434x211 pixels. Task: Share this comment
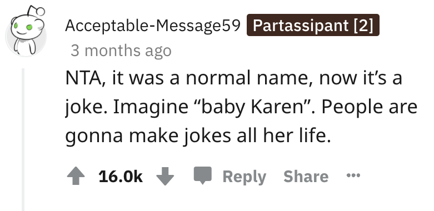point(306,176)
